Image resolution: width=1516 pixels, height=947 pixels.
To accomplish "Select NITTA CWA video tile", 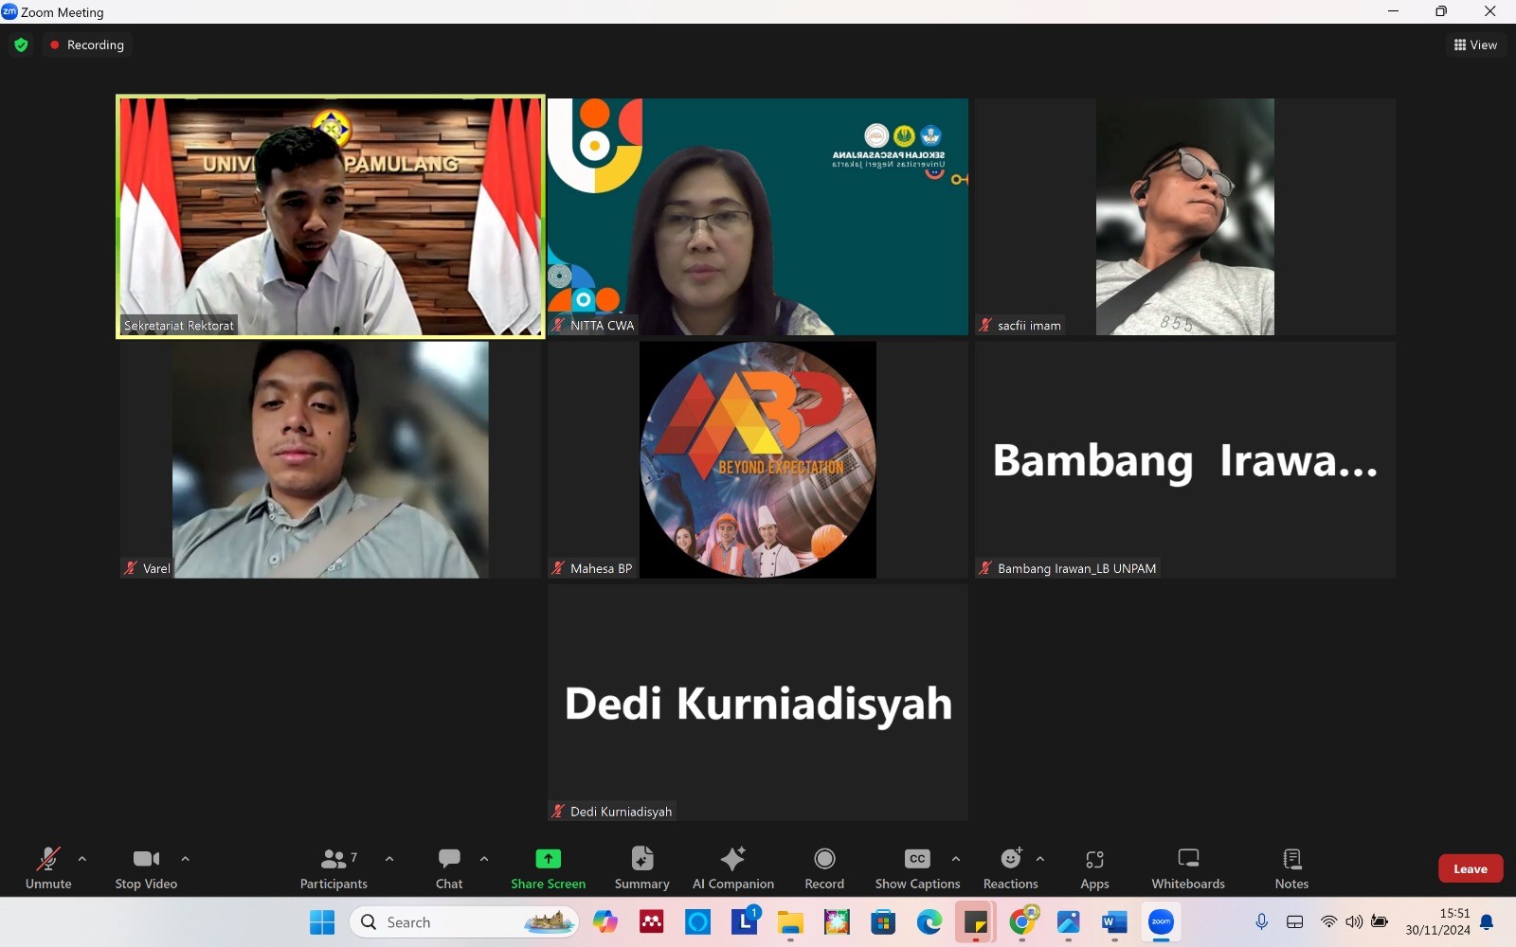I will pyautogui.click(x=758, y=217).
